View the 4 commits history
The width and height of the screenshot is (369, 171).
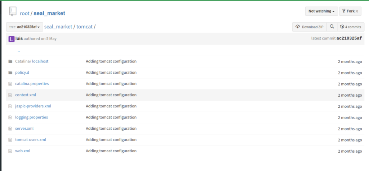click(x=351, y=27)
